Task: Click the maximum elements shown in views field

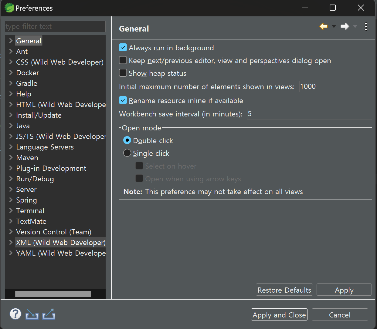Action: [335, 86]
